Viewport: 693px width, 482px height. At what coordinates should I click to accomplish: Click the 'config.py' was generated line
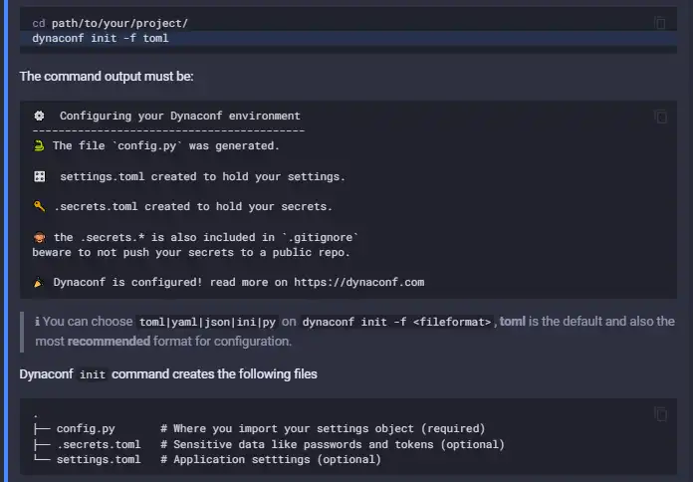[166, 146]
